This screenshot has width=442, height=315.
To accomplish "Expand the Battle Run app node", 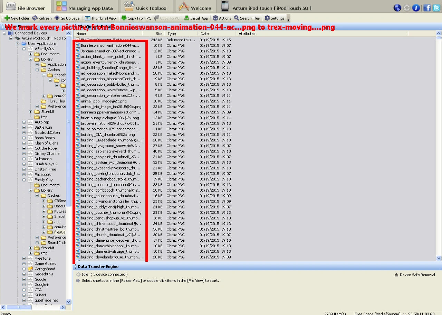I will (x=24, y=127).
